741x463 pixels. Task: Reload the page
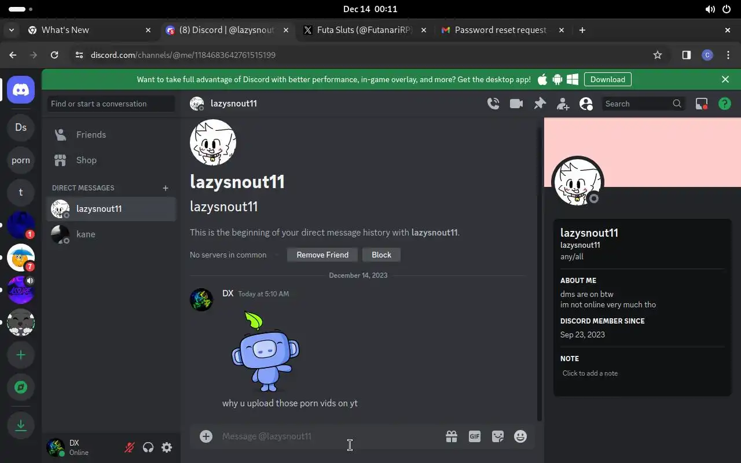(54, 55)
